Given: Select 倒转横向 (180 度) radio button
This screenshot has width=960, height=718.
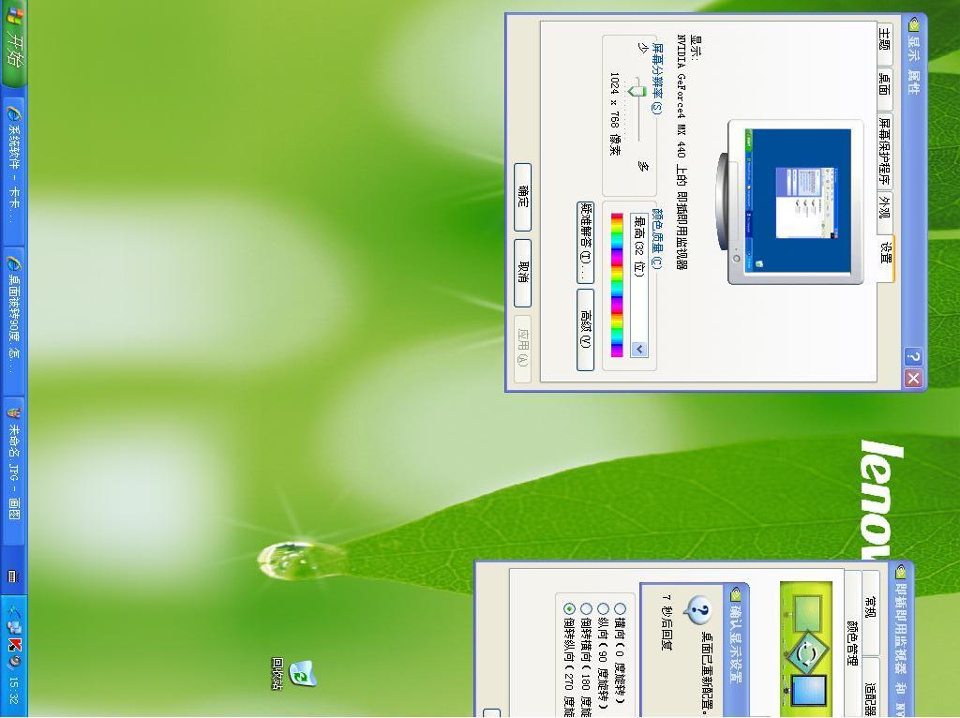Looking at the screenshot, I should coord(586,609).
